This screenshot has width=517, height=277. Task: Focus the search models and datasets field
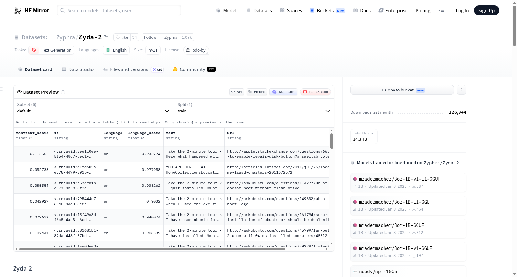click(x=119, y=10)
